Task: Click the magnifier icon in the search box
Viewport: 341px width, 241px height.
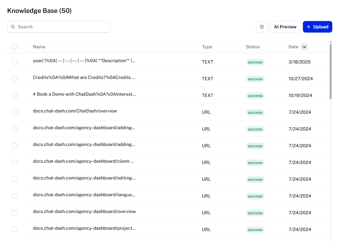Action: click(13, 27)
